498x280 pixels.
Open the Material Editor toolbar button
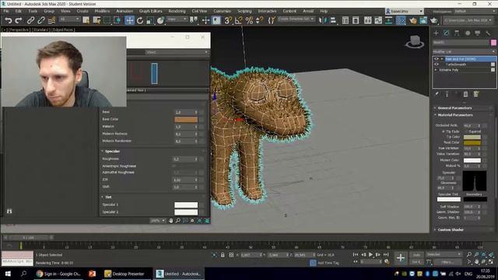pos(402,21)
